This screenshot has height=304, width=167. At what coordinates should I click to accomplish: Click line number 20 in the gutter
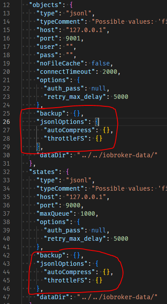point(6,72)
